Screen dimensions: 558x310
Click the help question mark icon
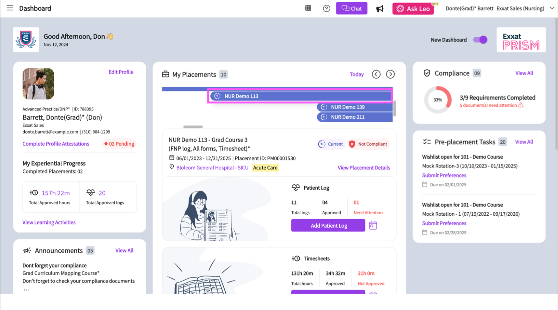pyautogui.click(x=326, y=8)
